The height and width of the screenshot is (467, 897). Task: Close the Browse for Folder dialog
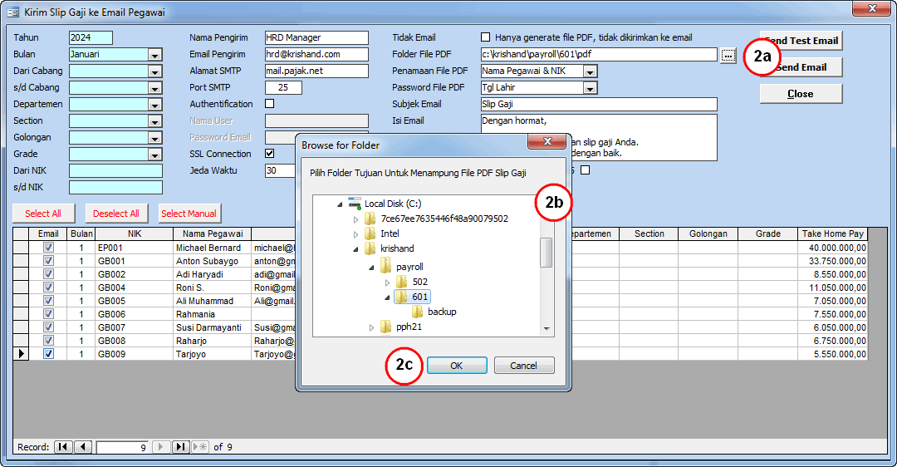tap(547, 141)
